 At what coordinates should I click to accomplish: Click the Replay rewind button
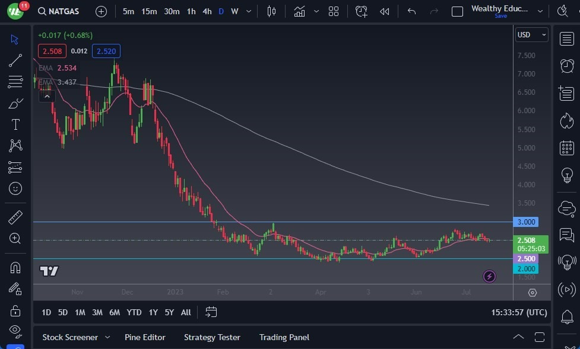385,11
